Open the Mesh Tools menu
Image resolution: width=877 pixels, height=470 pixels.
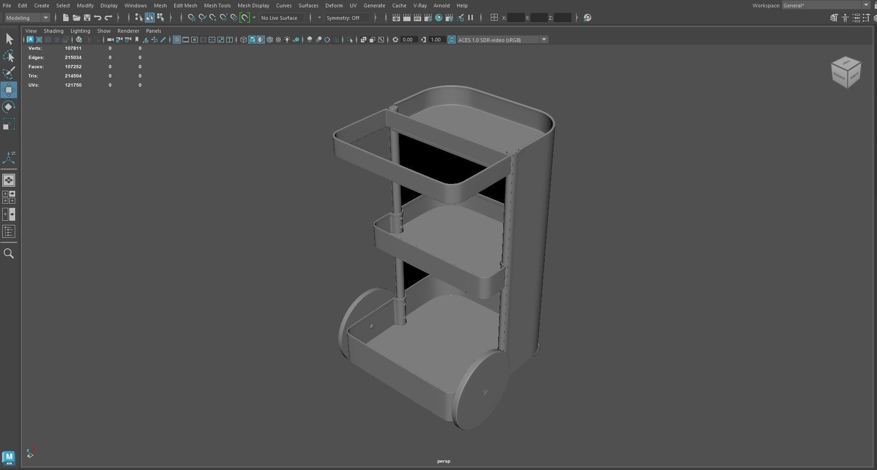pos(217,6)
